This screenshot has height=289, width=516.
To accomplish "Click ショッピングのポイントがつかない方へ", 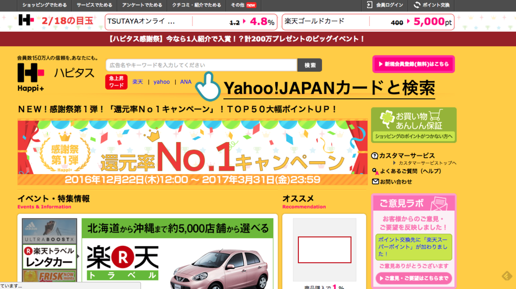I will [x=414, y=136].
